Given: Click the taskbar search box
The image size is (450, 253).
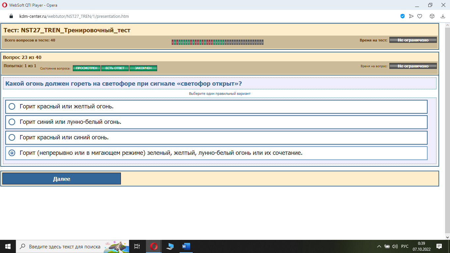Looking at the screenshot, I should [72, 246].
